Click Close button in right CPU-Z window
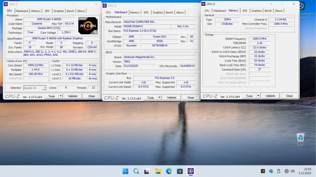Image resolution: width=316 pixels, height=177 pixels. 289,96
